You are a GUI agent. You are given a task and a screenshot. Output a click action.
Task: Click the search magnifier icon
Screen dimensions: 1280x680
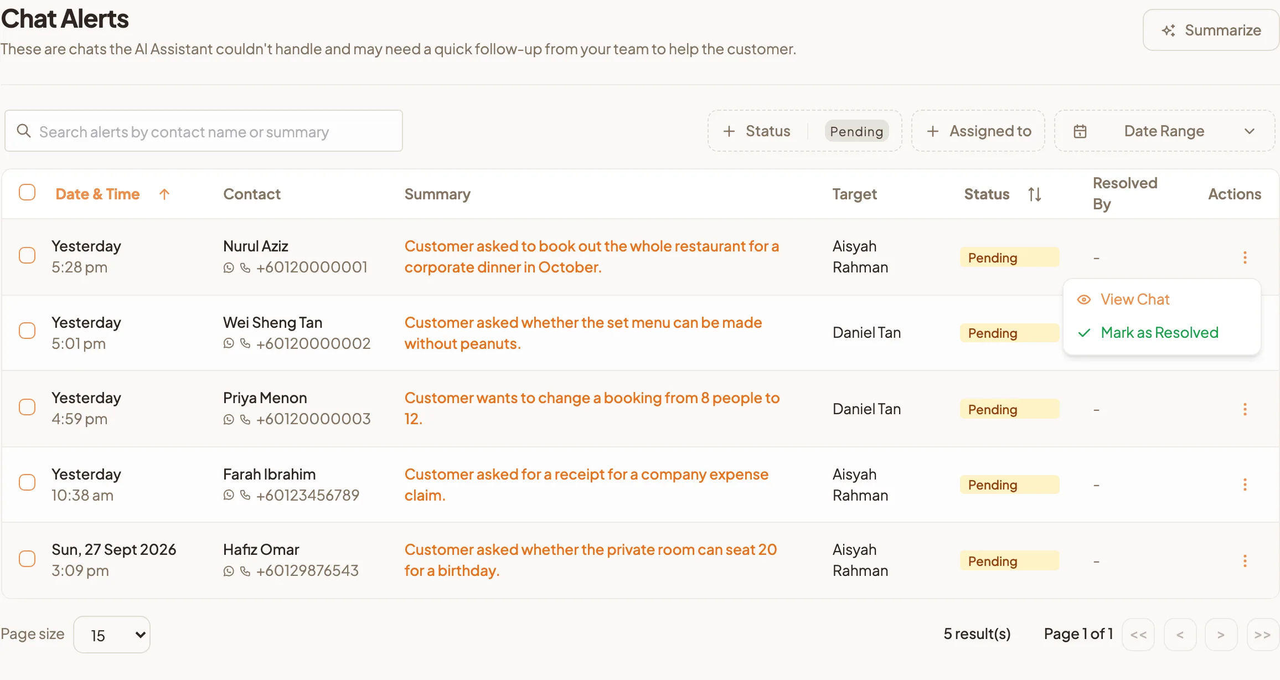click(x=24, y=131)
